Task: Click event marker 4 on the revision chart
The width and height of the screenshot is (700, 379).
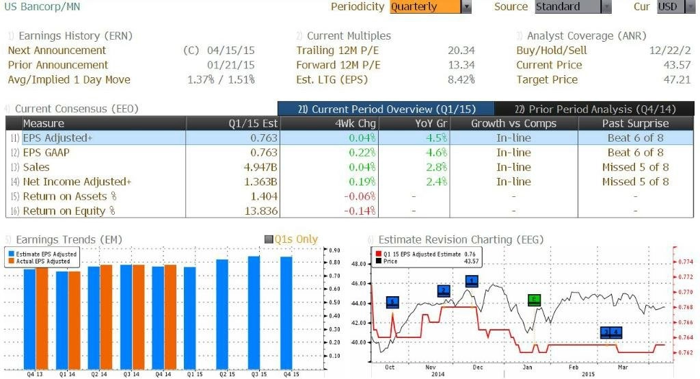Action: [617, 332]
